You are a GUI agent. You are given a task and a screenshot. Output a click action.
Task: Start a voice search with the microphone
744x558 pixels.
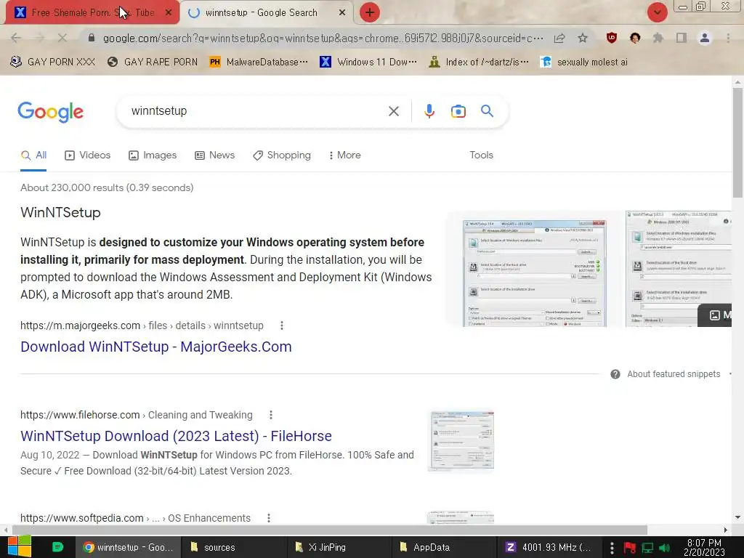tap(429, 111)
